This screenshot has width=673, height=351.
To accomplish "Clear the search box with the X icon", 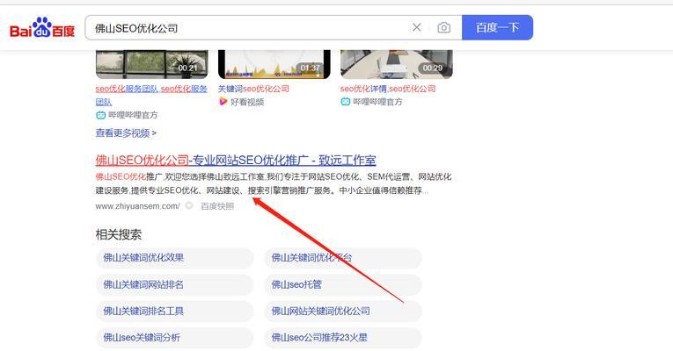I will [416, 27].
